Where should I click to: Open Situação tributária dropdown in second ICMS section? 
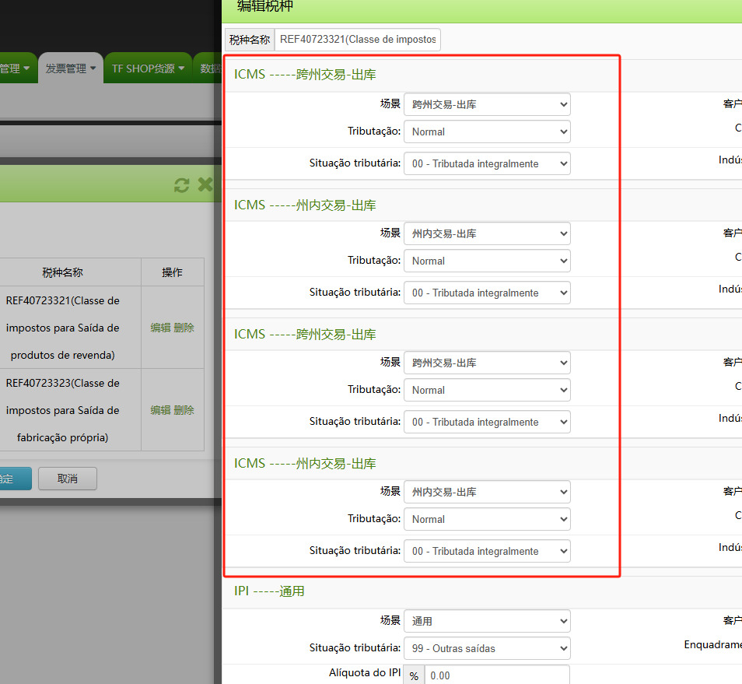pos(486,293)
